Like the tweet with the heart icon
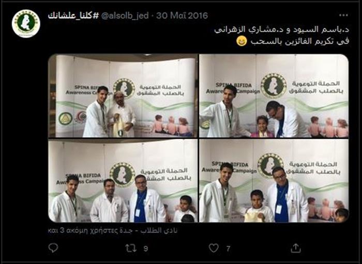Screen dimensions: 362x264 click(x=214, y=248)
